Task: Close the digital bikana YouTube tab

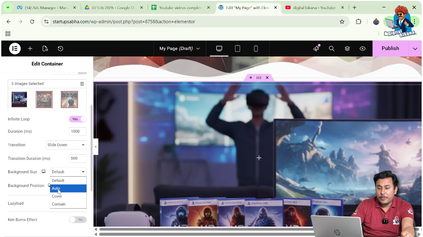Action: (342, 8)
